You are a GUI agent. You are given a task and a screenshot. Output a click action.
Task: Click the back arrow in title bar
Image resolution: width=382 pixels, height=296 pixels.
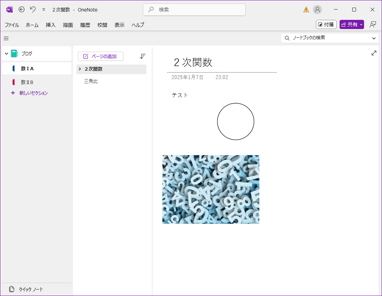pyautogui.click(x=22, y=10)
